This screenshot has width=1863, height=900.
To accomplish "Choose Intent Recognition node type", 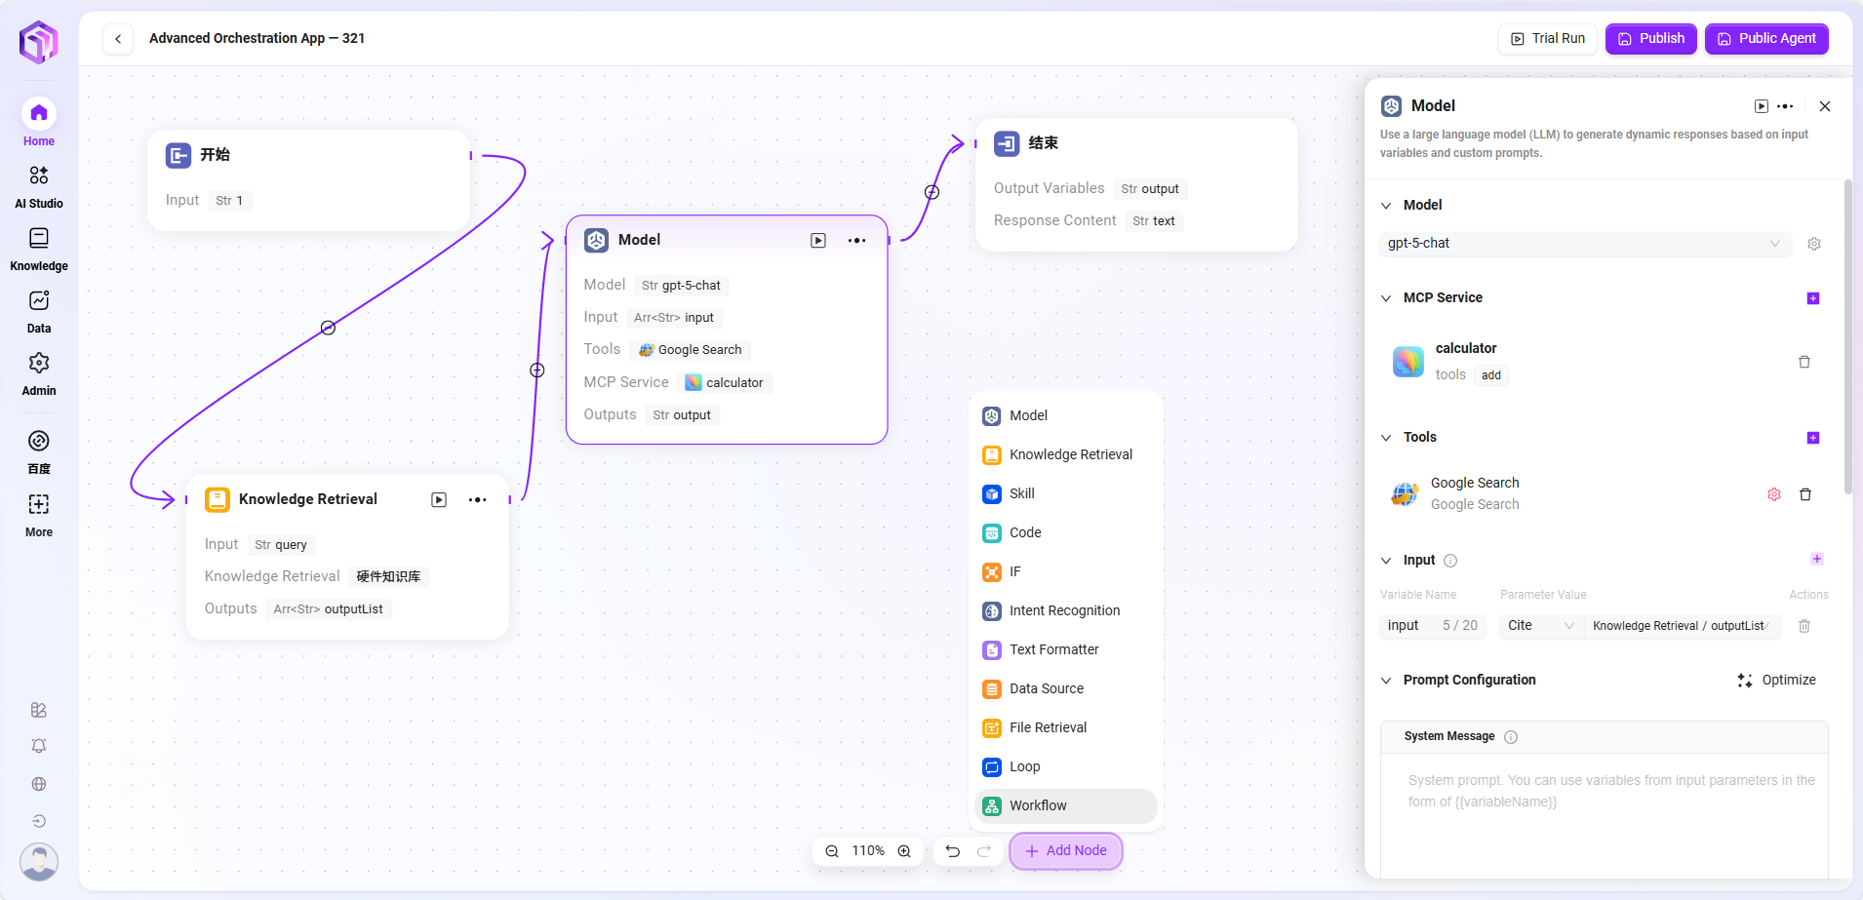I will [1064, 611].
